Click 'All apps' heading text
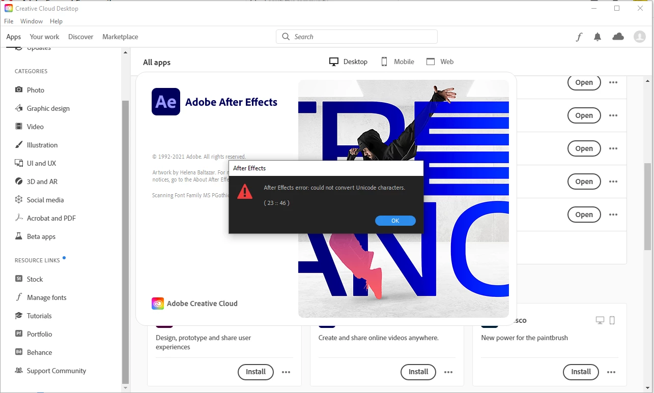 [x=157, y=63]
